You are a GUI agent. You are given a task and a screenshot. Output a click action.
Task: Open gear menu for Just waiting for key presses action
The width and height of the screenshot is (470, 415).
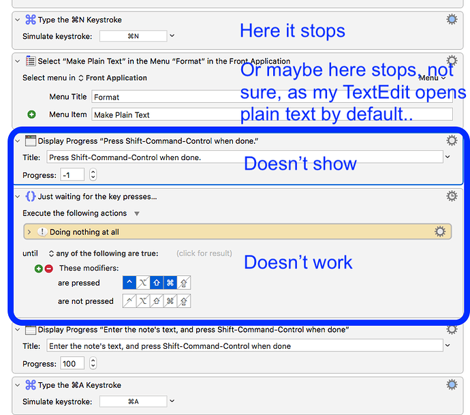tap(452, 196)
